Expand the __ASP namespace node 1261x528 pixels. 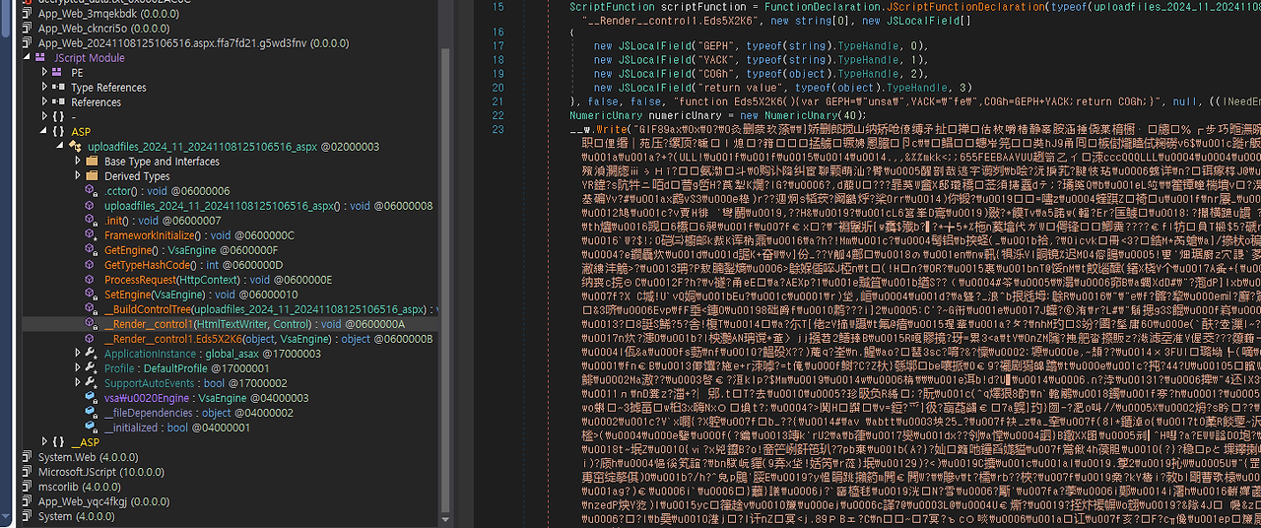[45, 442]
